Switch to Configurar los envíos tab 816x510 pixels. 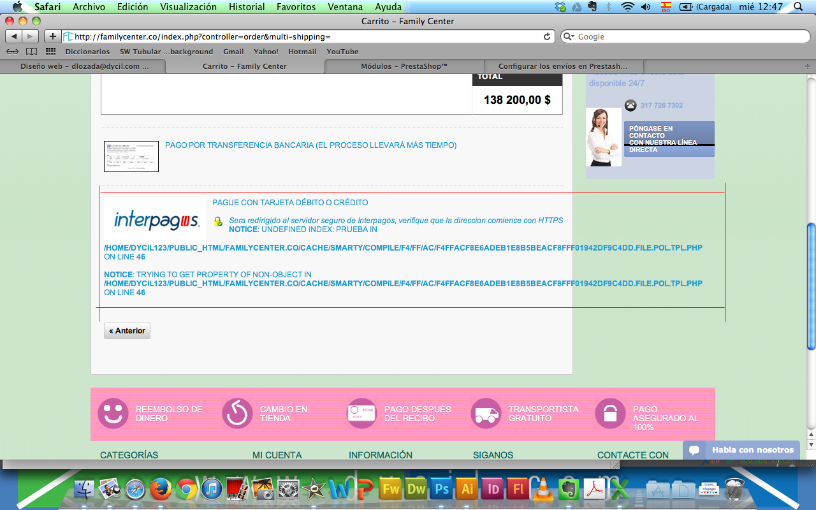click(563, 66)
